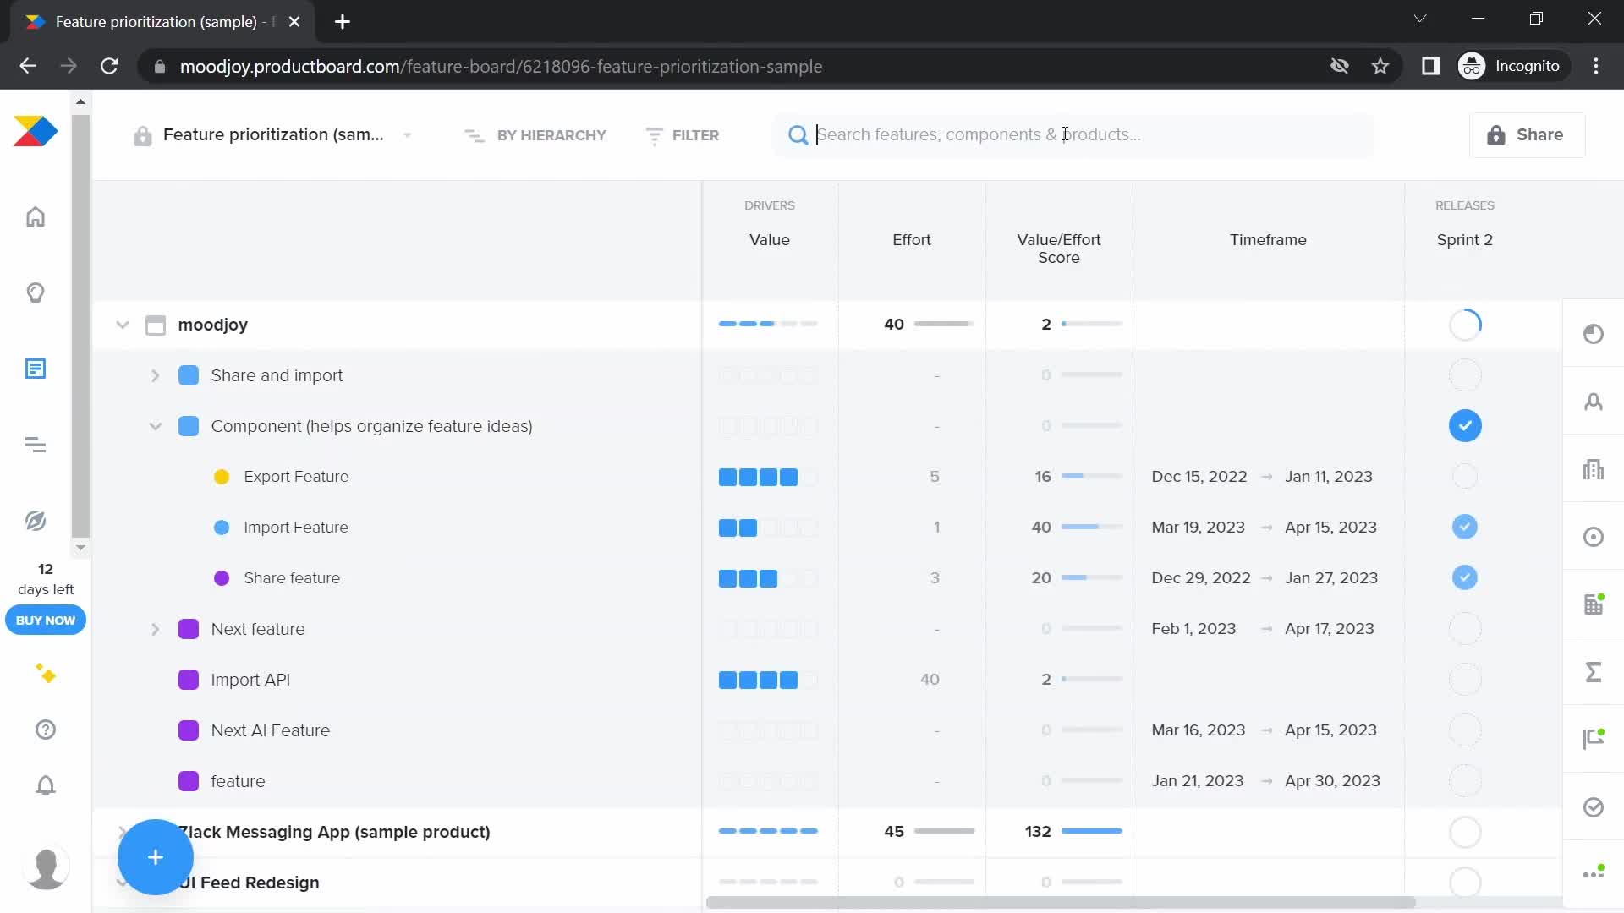Open the Features board icon
Image resolution: width=1624 pixels, height=913 pixels.
(36, 369)
